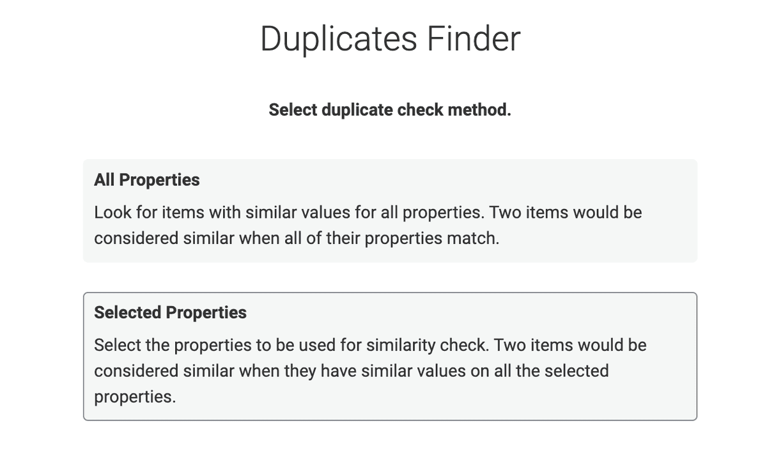Viewport: 767px width, 453px height.
Task: Pick the option matching all item properties
Action: (390, 211)
